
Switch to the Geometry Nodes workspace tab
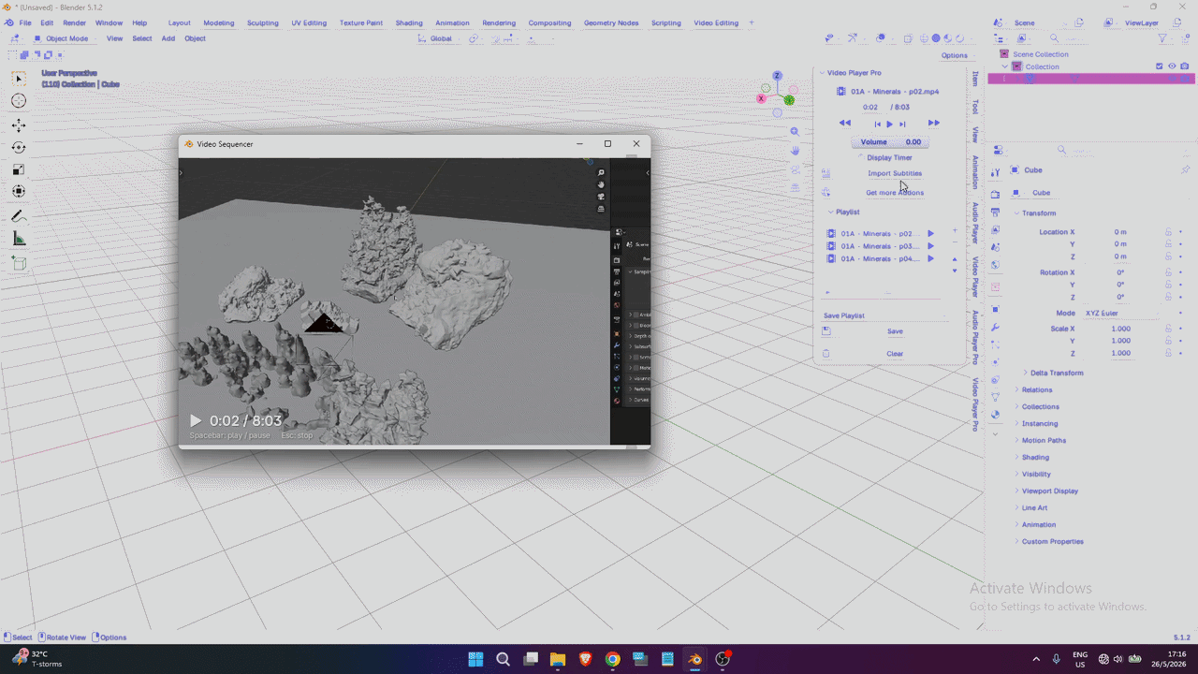[610, 22]
